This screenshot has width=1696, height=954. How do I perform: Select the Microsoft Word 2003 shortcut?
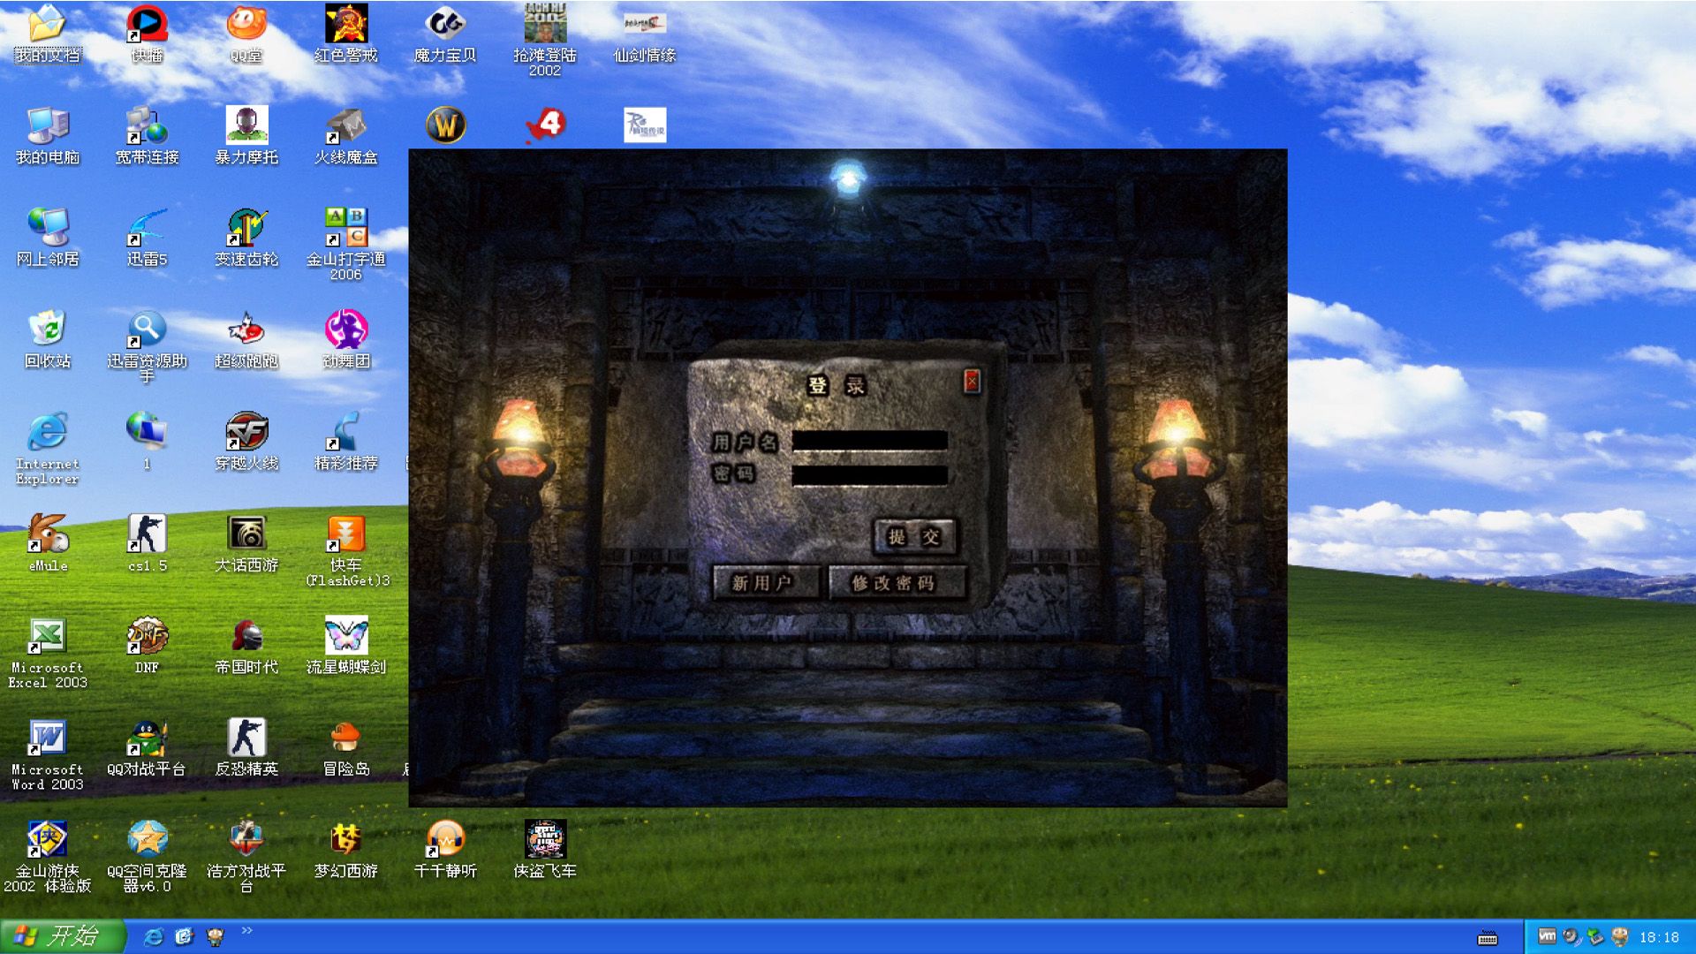[48, 754]
